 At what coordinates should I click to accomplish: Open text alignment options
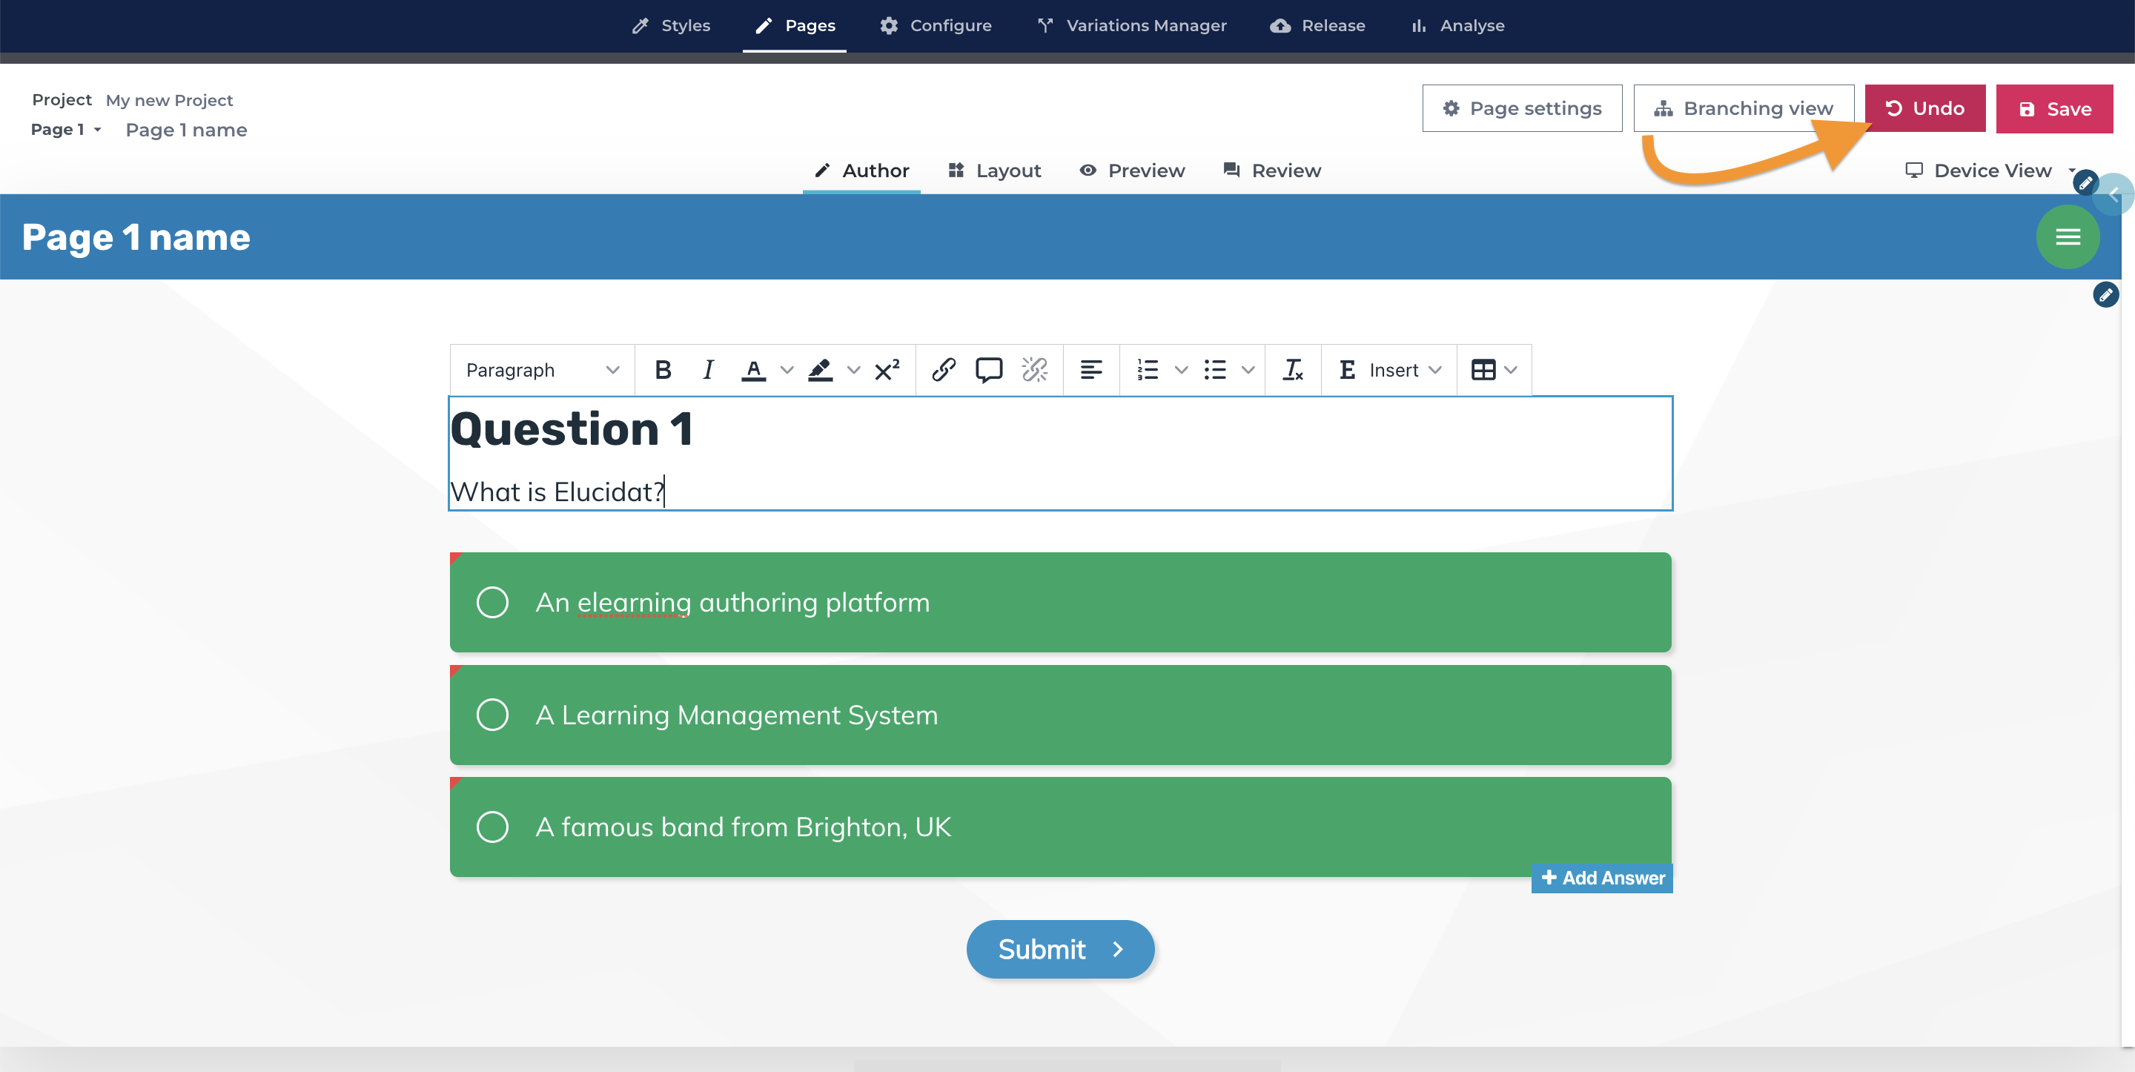point(1091,370)
